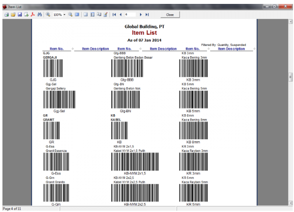The height and width of the screenshot is (212, 294).
Task: Open Find with the binoculars icon
Action: 40,15
